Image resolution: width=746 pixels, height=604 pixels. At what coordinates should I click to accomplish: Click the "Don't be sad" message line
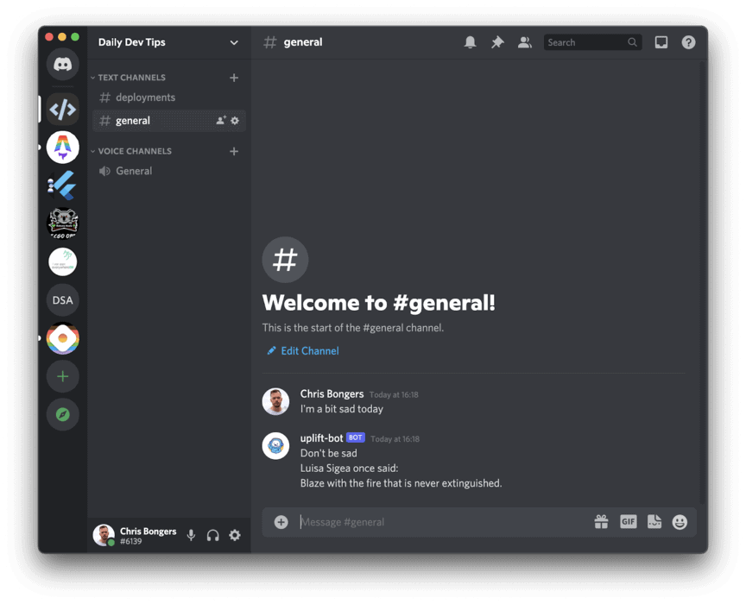click(x=328, y=453)
